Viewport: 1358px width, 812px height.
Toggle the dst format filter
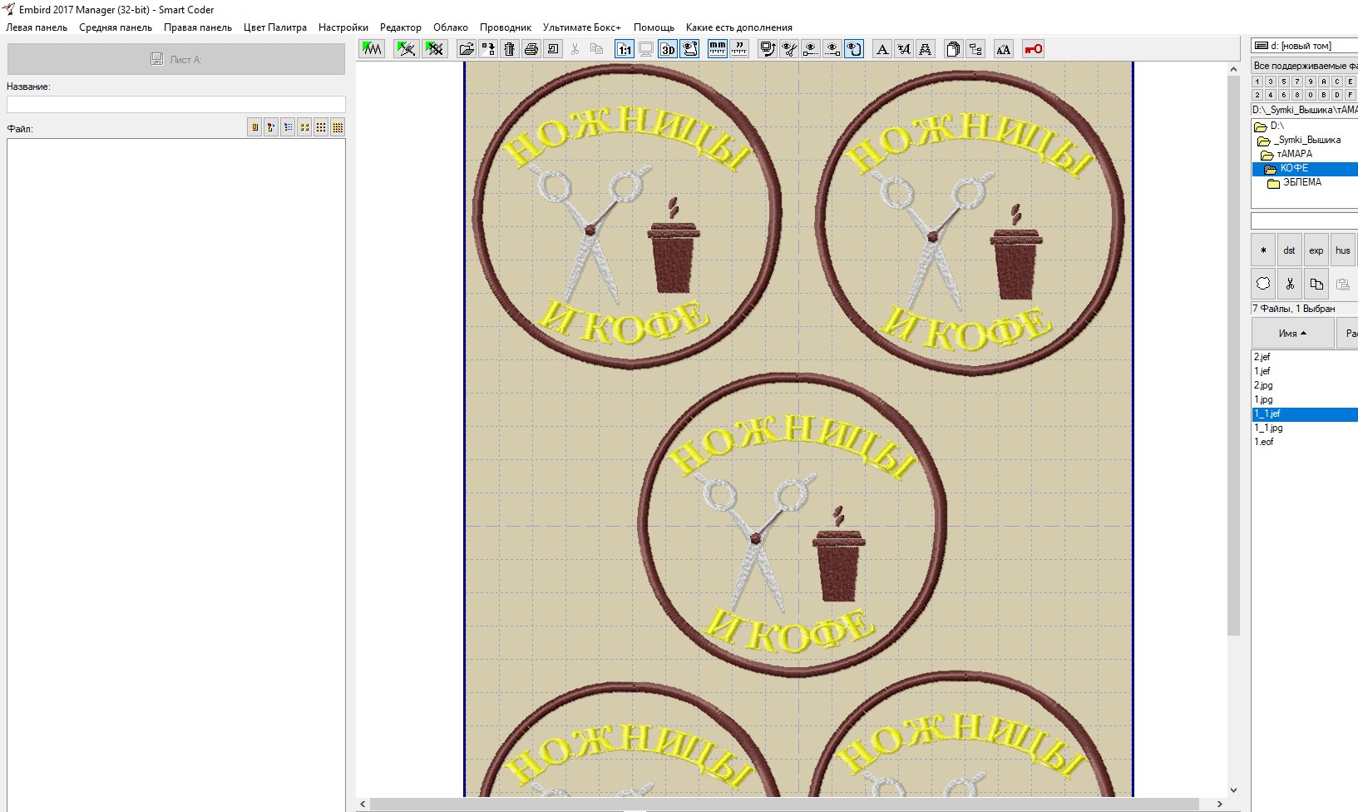click(x=1290, y=250)
